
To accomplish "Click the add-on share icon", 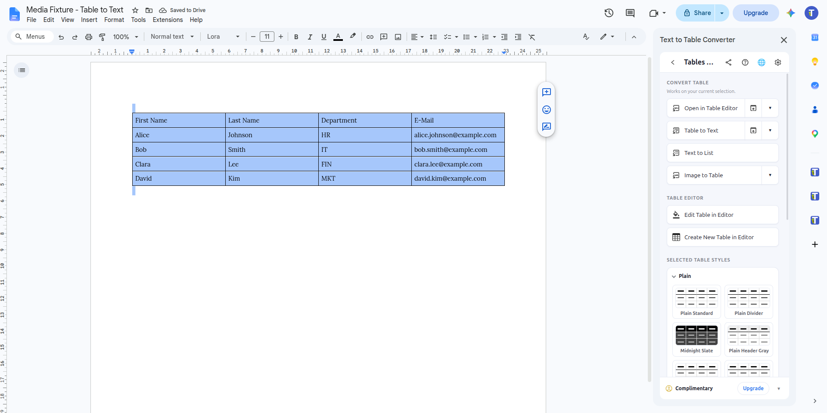I will coord(728,62).
